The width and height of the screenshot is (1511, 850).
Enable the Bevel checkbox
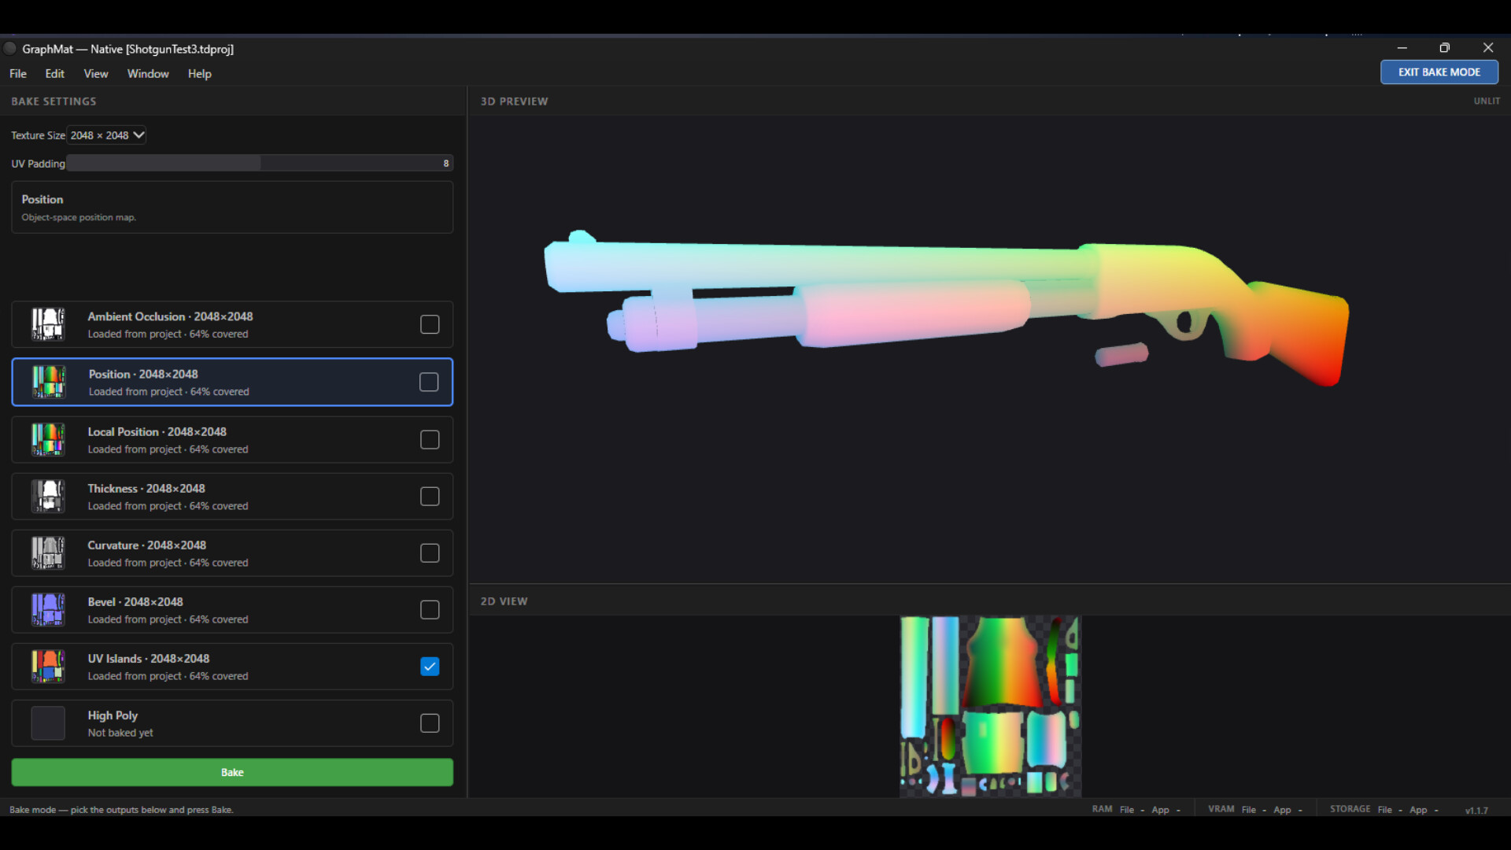click(430, 609)
